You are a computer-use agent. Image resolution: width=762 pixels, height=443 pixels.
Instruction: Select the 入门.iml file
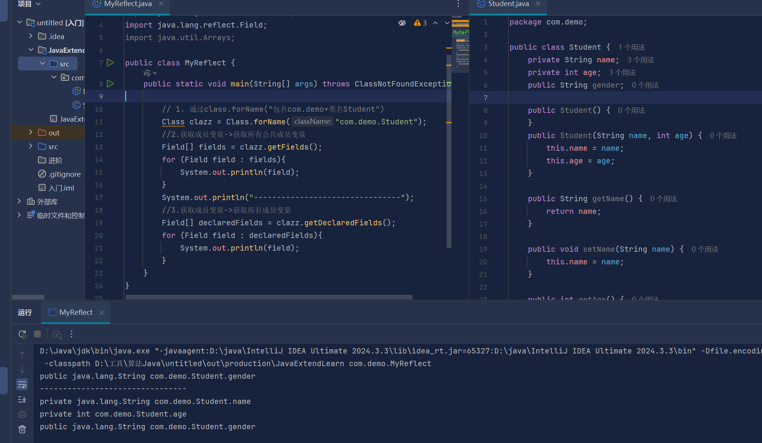[x=56, y=188]
